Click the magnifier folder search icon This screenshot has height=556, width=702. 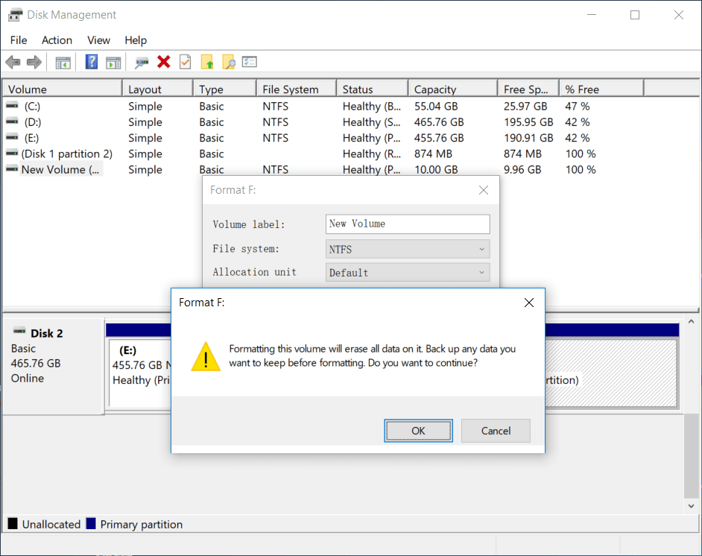coord(228,62)
